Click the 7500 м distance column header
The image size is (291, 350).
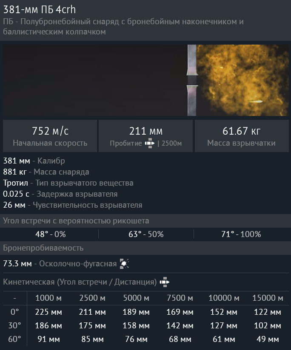pyautogui.click(x=180, y=298)
